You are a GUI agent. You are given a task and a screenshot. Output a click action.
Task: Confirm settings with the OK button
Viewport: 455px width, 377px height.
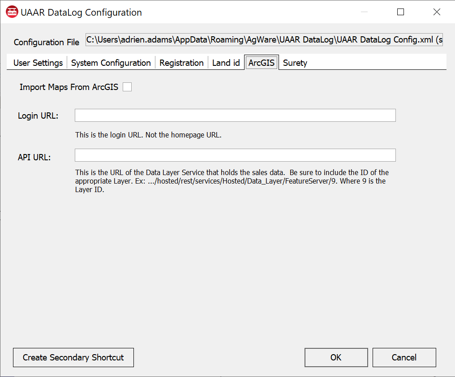click(x=336, y=357)
